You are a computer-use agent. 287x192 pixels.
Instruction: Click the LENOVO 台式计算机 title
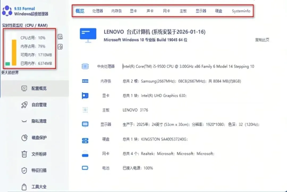pos(154,32)
